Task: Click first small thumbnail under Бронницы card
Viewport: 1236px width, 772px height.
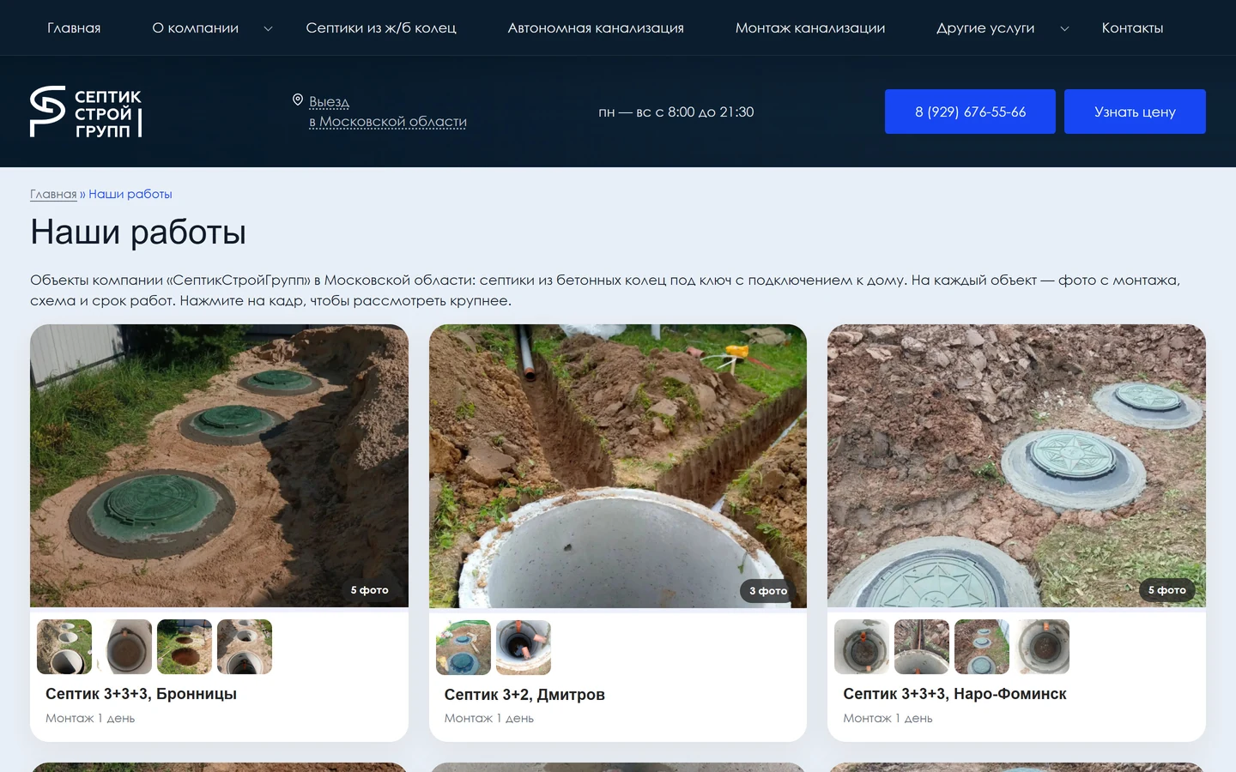Action: click(64, 647)
